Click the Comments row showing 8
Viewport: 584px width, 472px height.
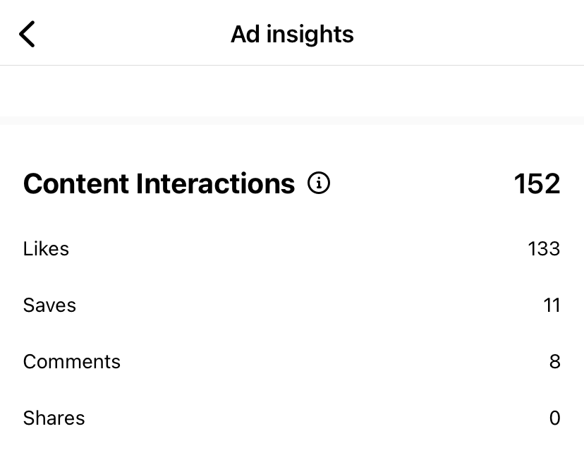(292, 361)
